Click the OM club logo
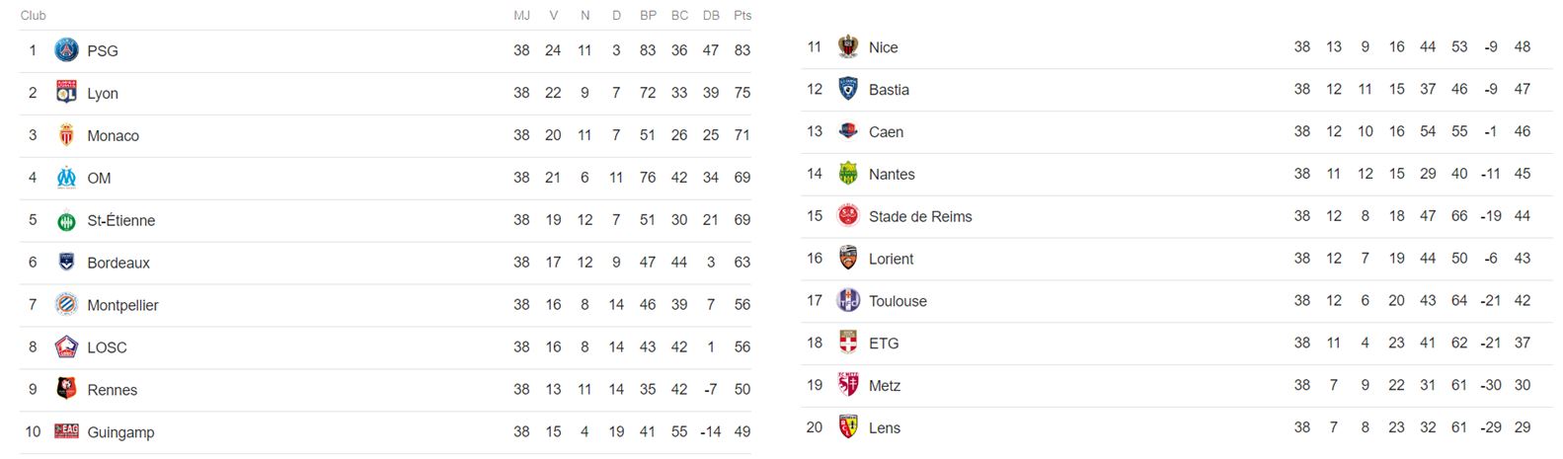 pyautogui.click(x=66, y=178)
